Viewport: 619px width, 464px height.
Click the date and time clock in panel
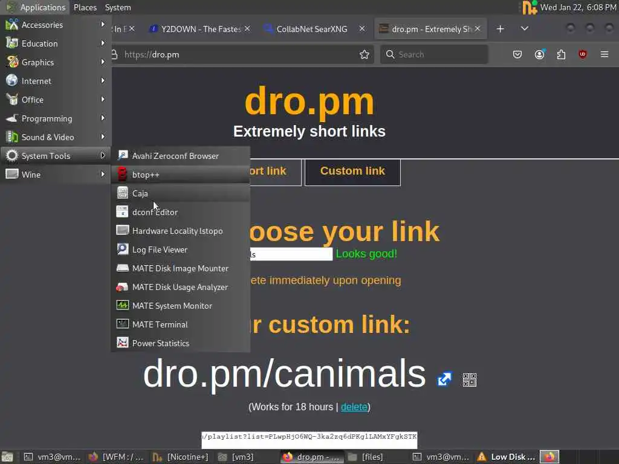pos(577,7)
